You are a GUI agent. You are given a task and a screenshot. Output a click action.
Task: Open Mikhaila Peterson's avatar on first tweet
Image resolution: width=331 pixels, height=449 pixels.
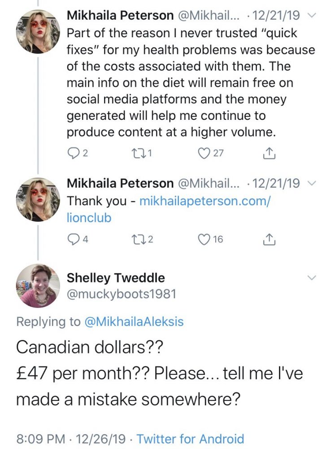(38, 31)
